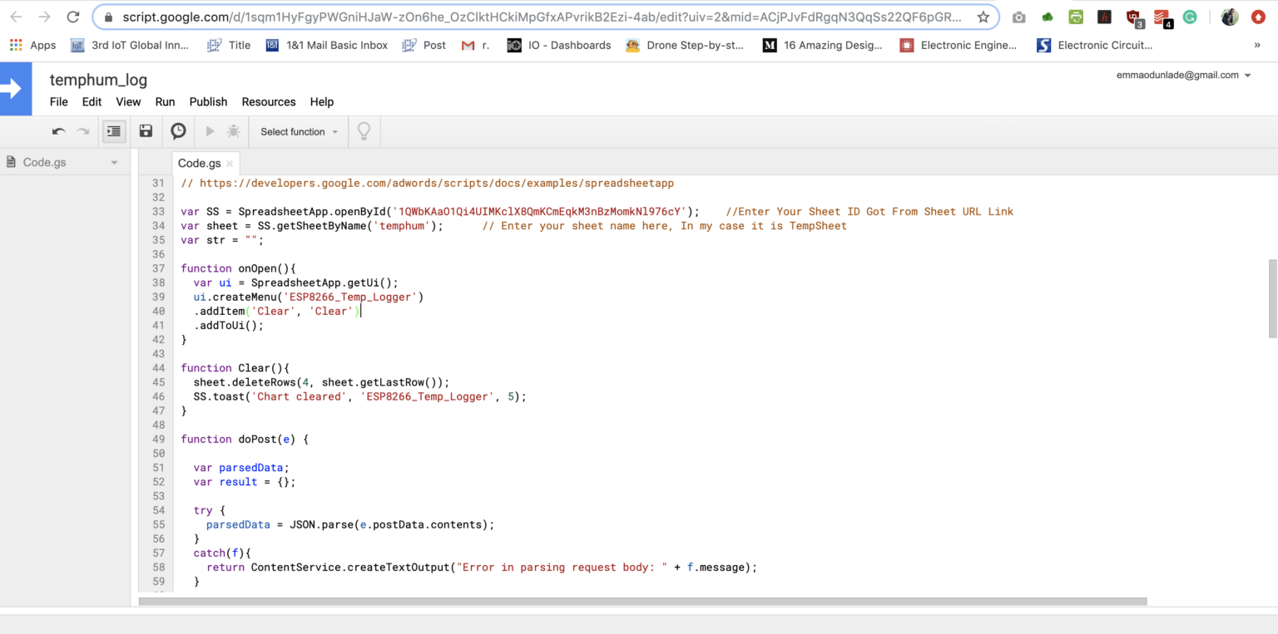
Task: Expand the Code.gs file options arrow
Action: pos(114,163)
